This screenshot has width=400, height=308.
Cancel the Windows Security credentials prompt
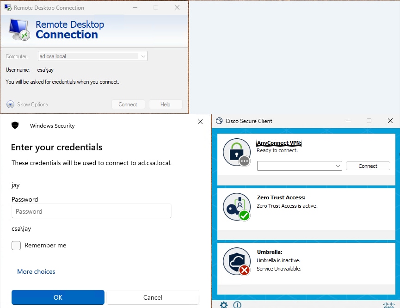pyautogui.click(x=153, y=297)
